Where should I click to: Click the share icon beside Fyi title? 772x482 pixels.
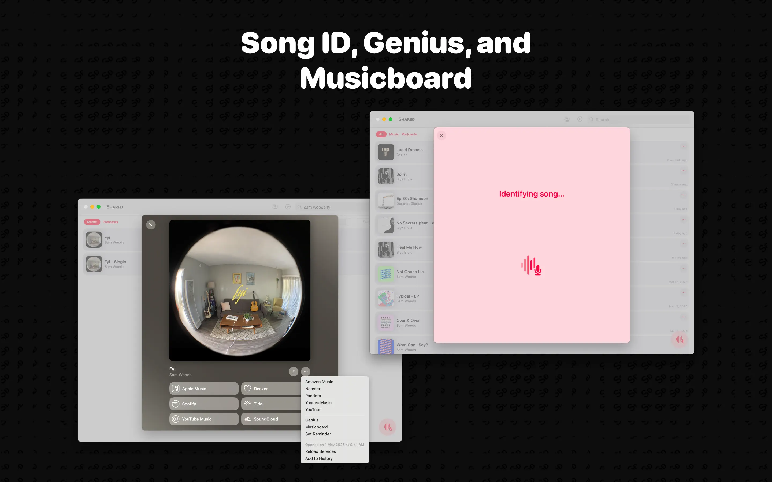tap(294, 372)
